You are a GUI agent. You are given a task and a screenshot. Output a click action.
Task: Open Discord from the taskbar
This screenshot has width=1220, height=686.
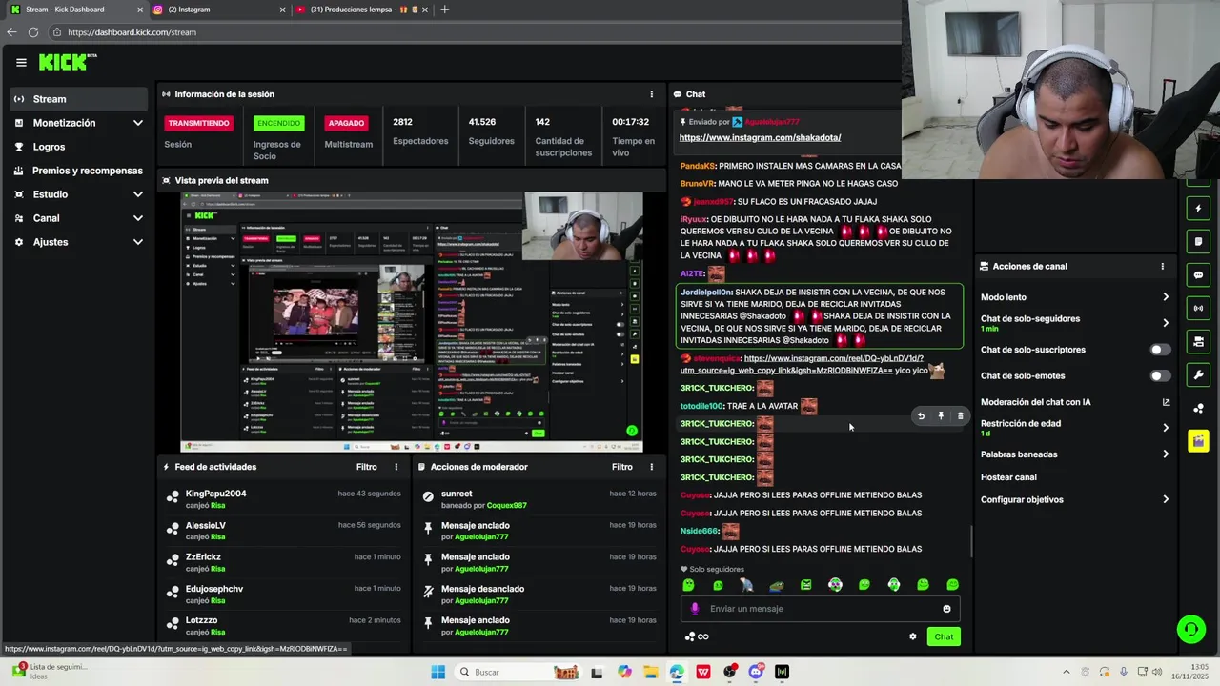[x=756, y=672]
